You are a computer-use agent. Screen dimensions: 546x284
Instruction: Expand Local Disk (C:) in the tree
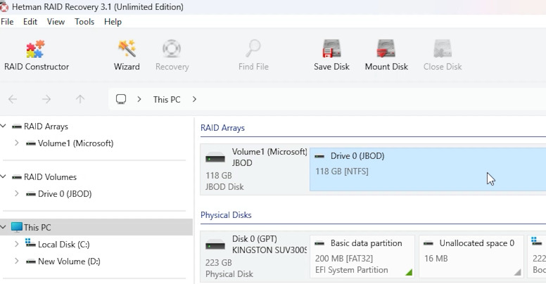click(16, 244)
